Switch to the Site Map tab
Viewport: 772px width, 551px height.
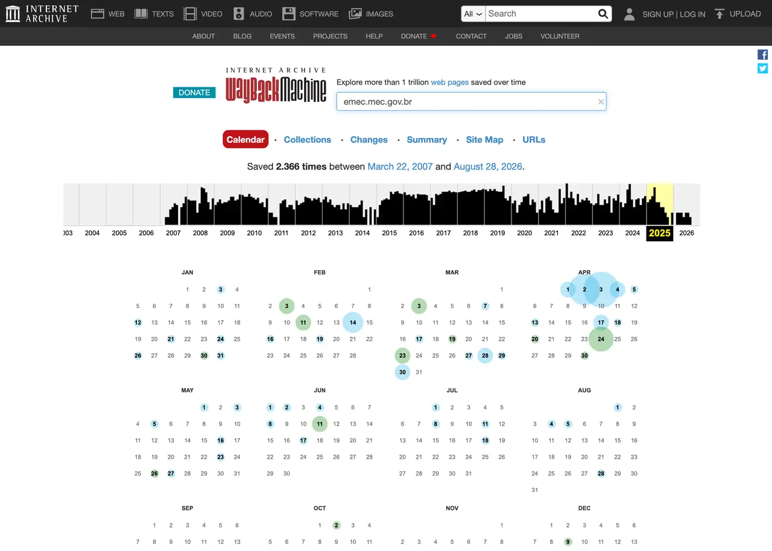[x=484, y=139]
